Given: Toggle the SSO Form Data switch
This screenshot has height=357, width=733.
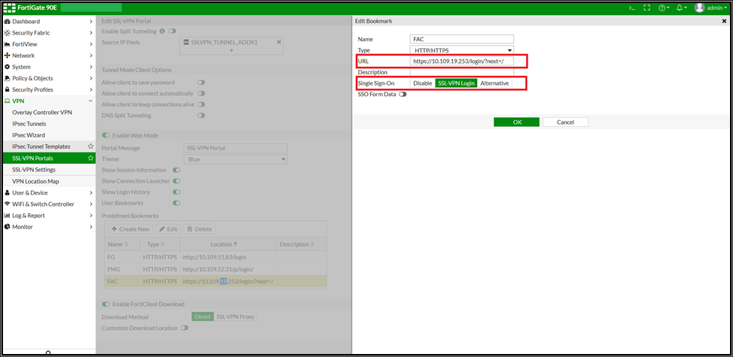Looking at the screenshot, I should (403, 95).
